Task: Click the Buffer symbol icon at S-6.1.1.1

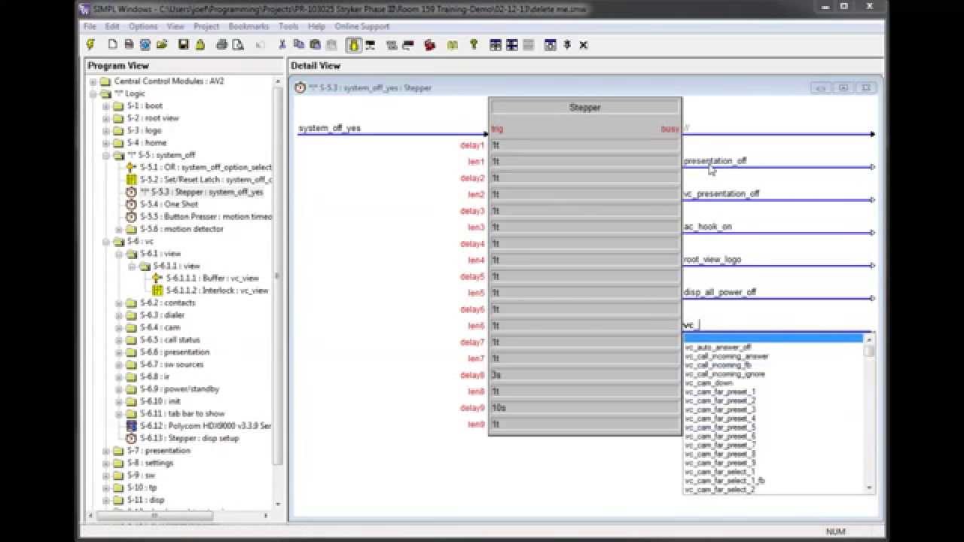Action: click(157, 278)
